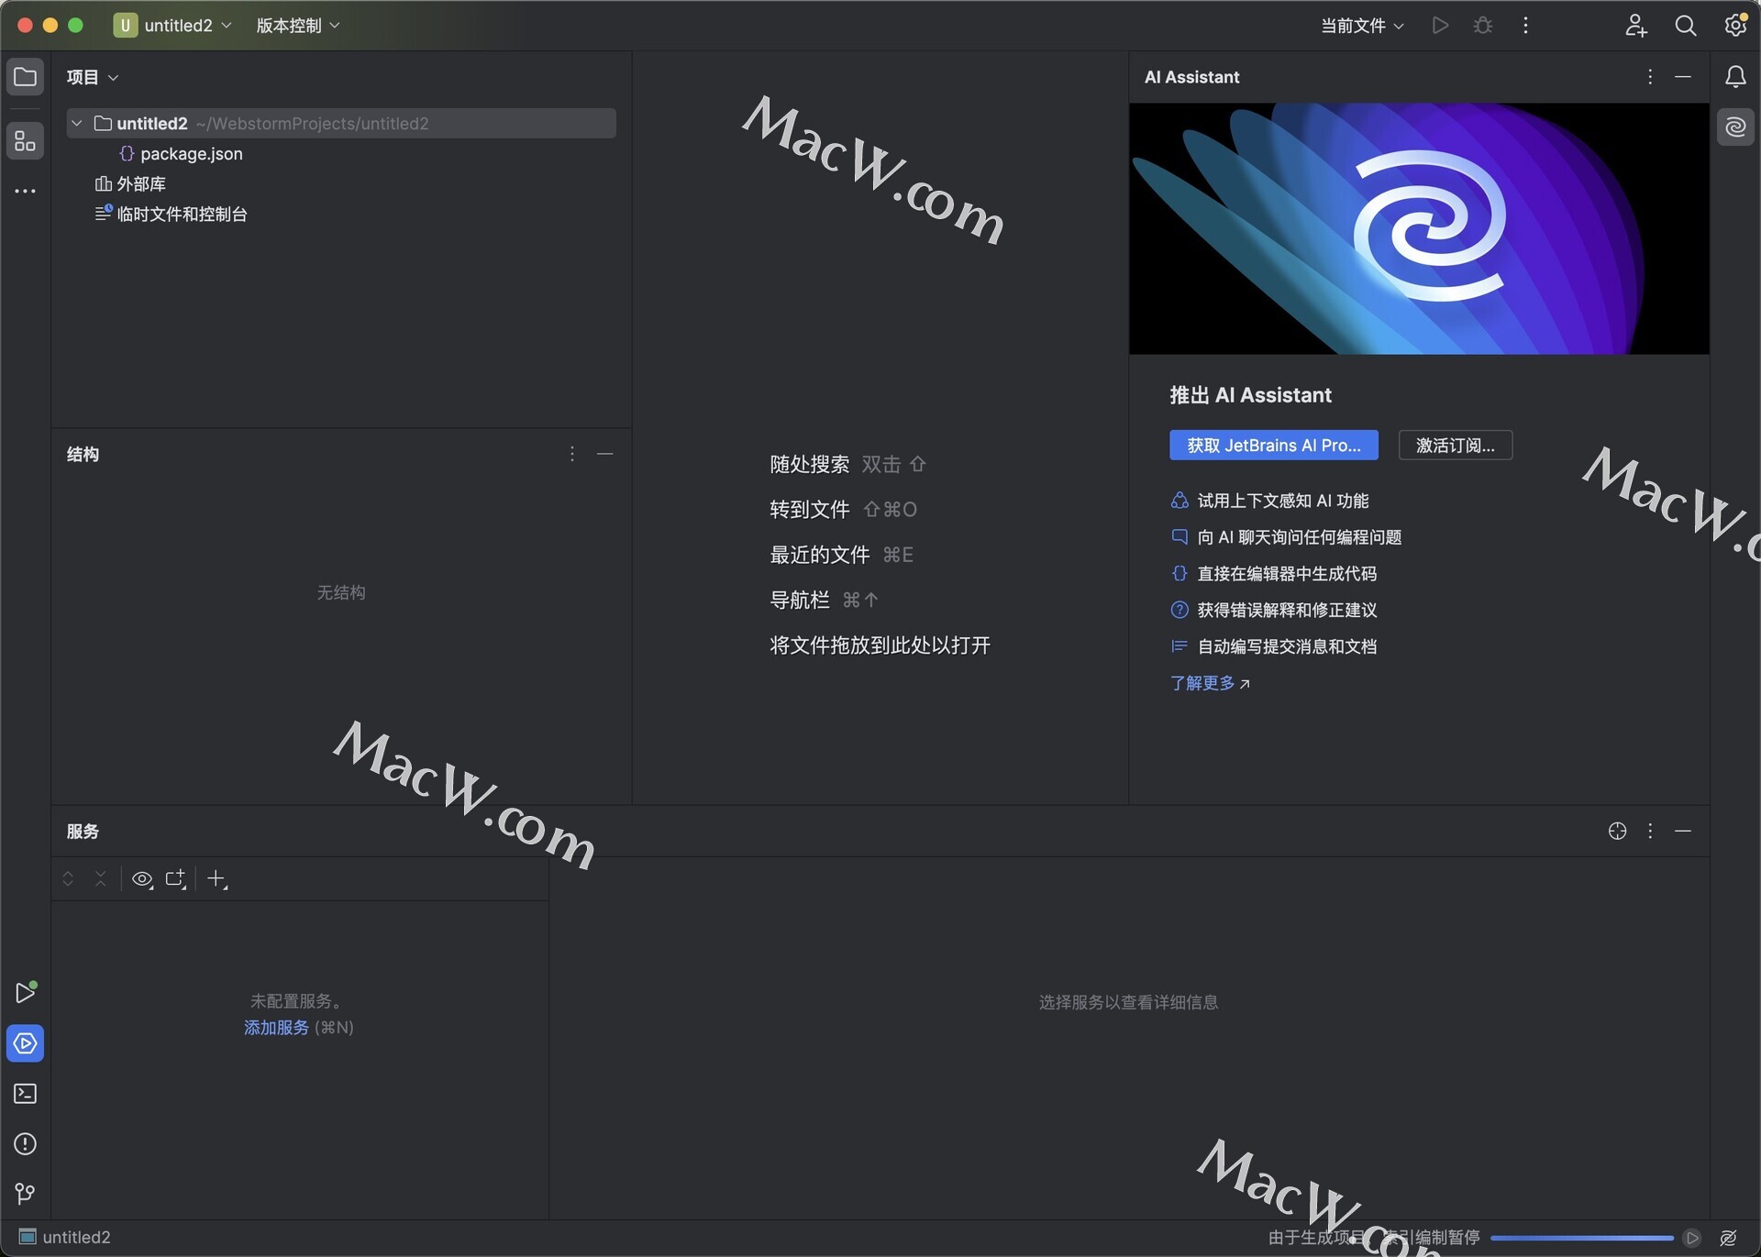Viewport: 1761px width, 1257px height.
Task: Select 临时文件和控制台 in project tree
Action: (172, 215)
